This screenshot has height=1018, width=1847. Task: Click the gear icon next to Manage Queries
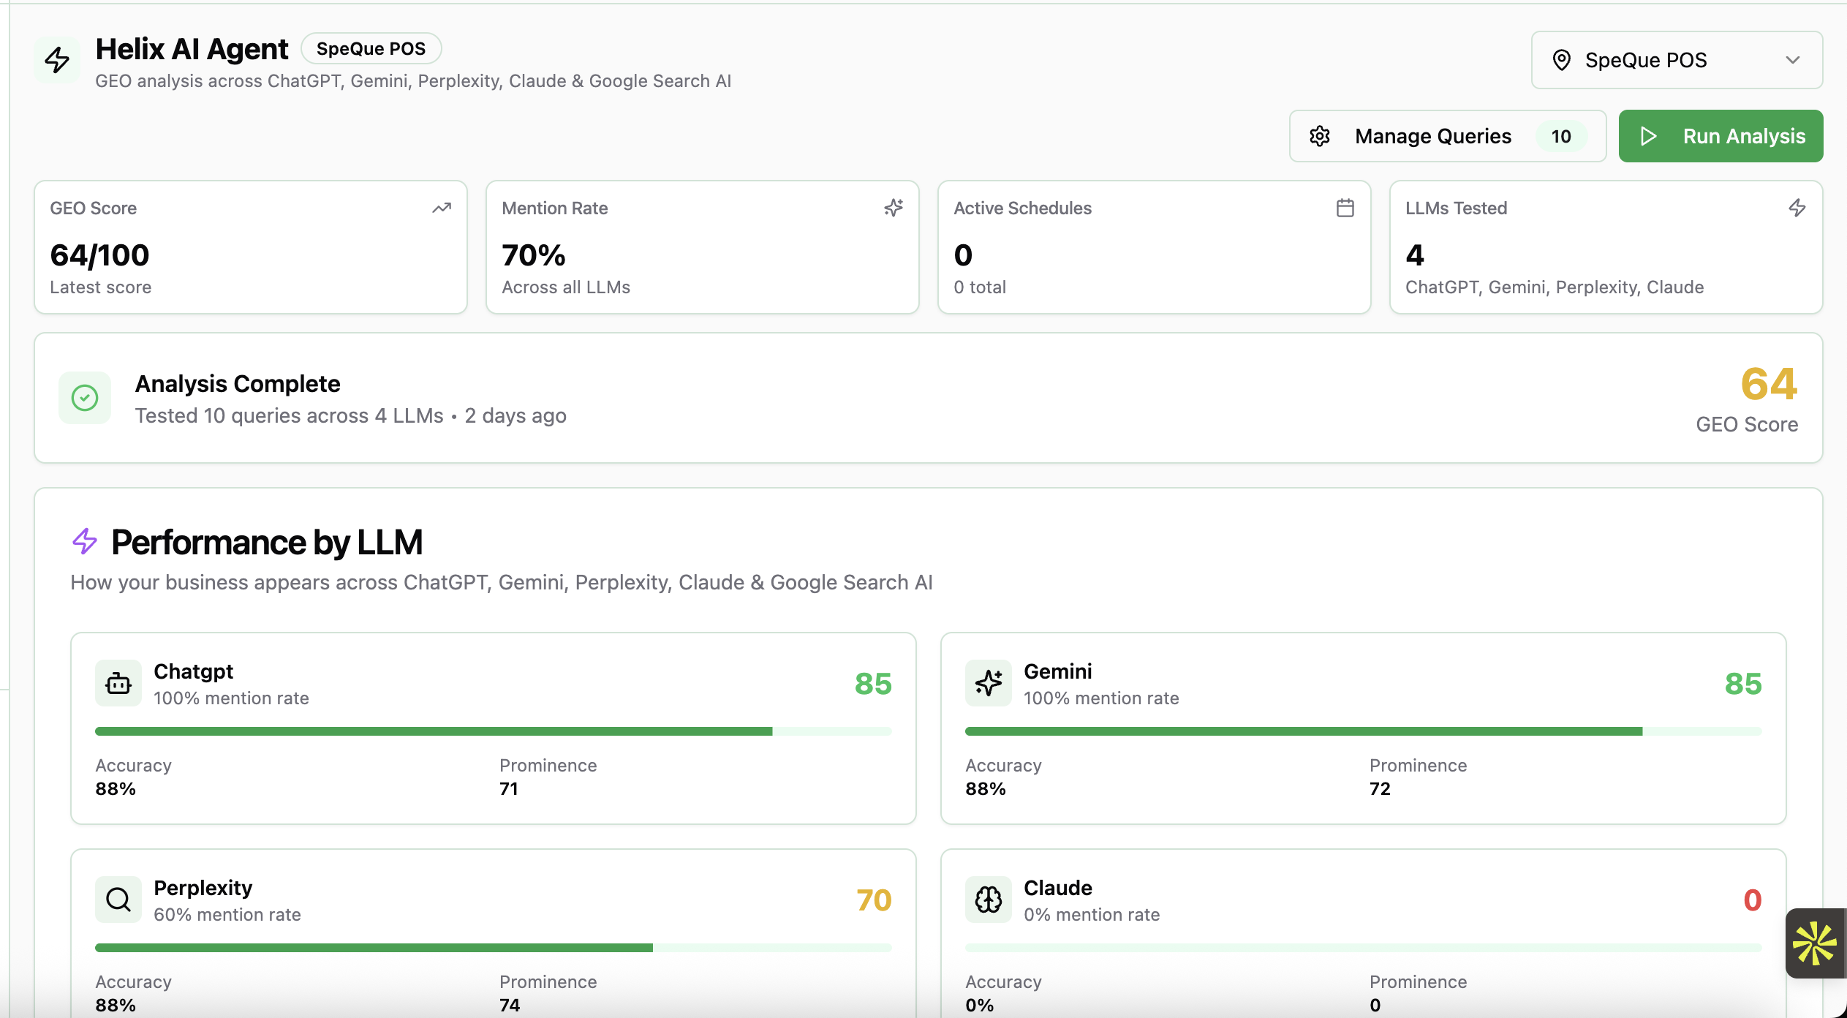click(1320, 136)
